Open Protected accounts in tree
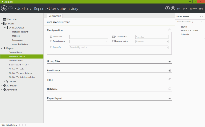Viewport: 205px width, 127px height. [20, 32]
